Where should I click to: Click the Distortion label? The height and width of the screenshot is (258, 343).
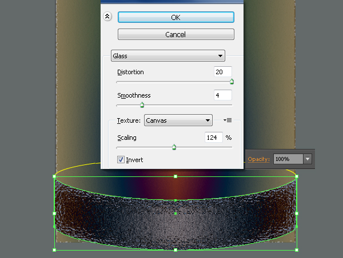[130, 72]
